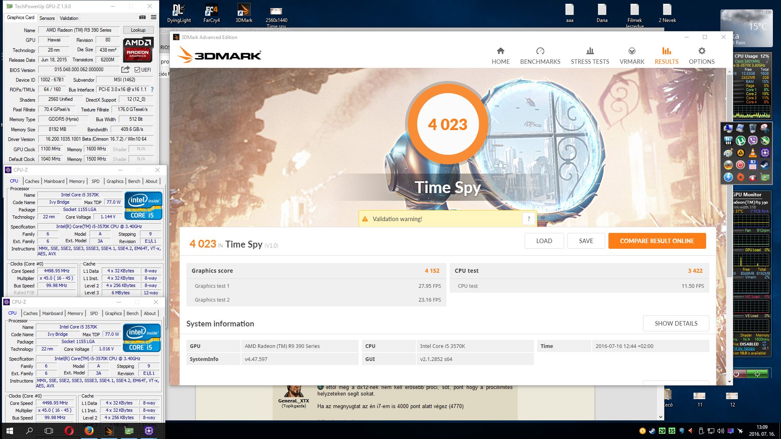
Task: Launch Steam from the icon dock
Action: coord(765,165)
